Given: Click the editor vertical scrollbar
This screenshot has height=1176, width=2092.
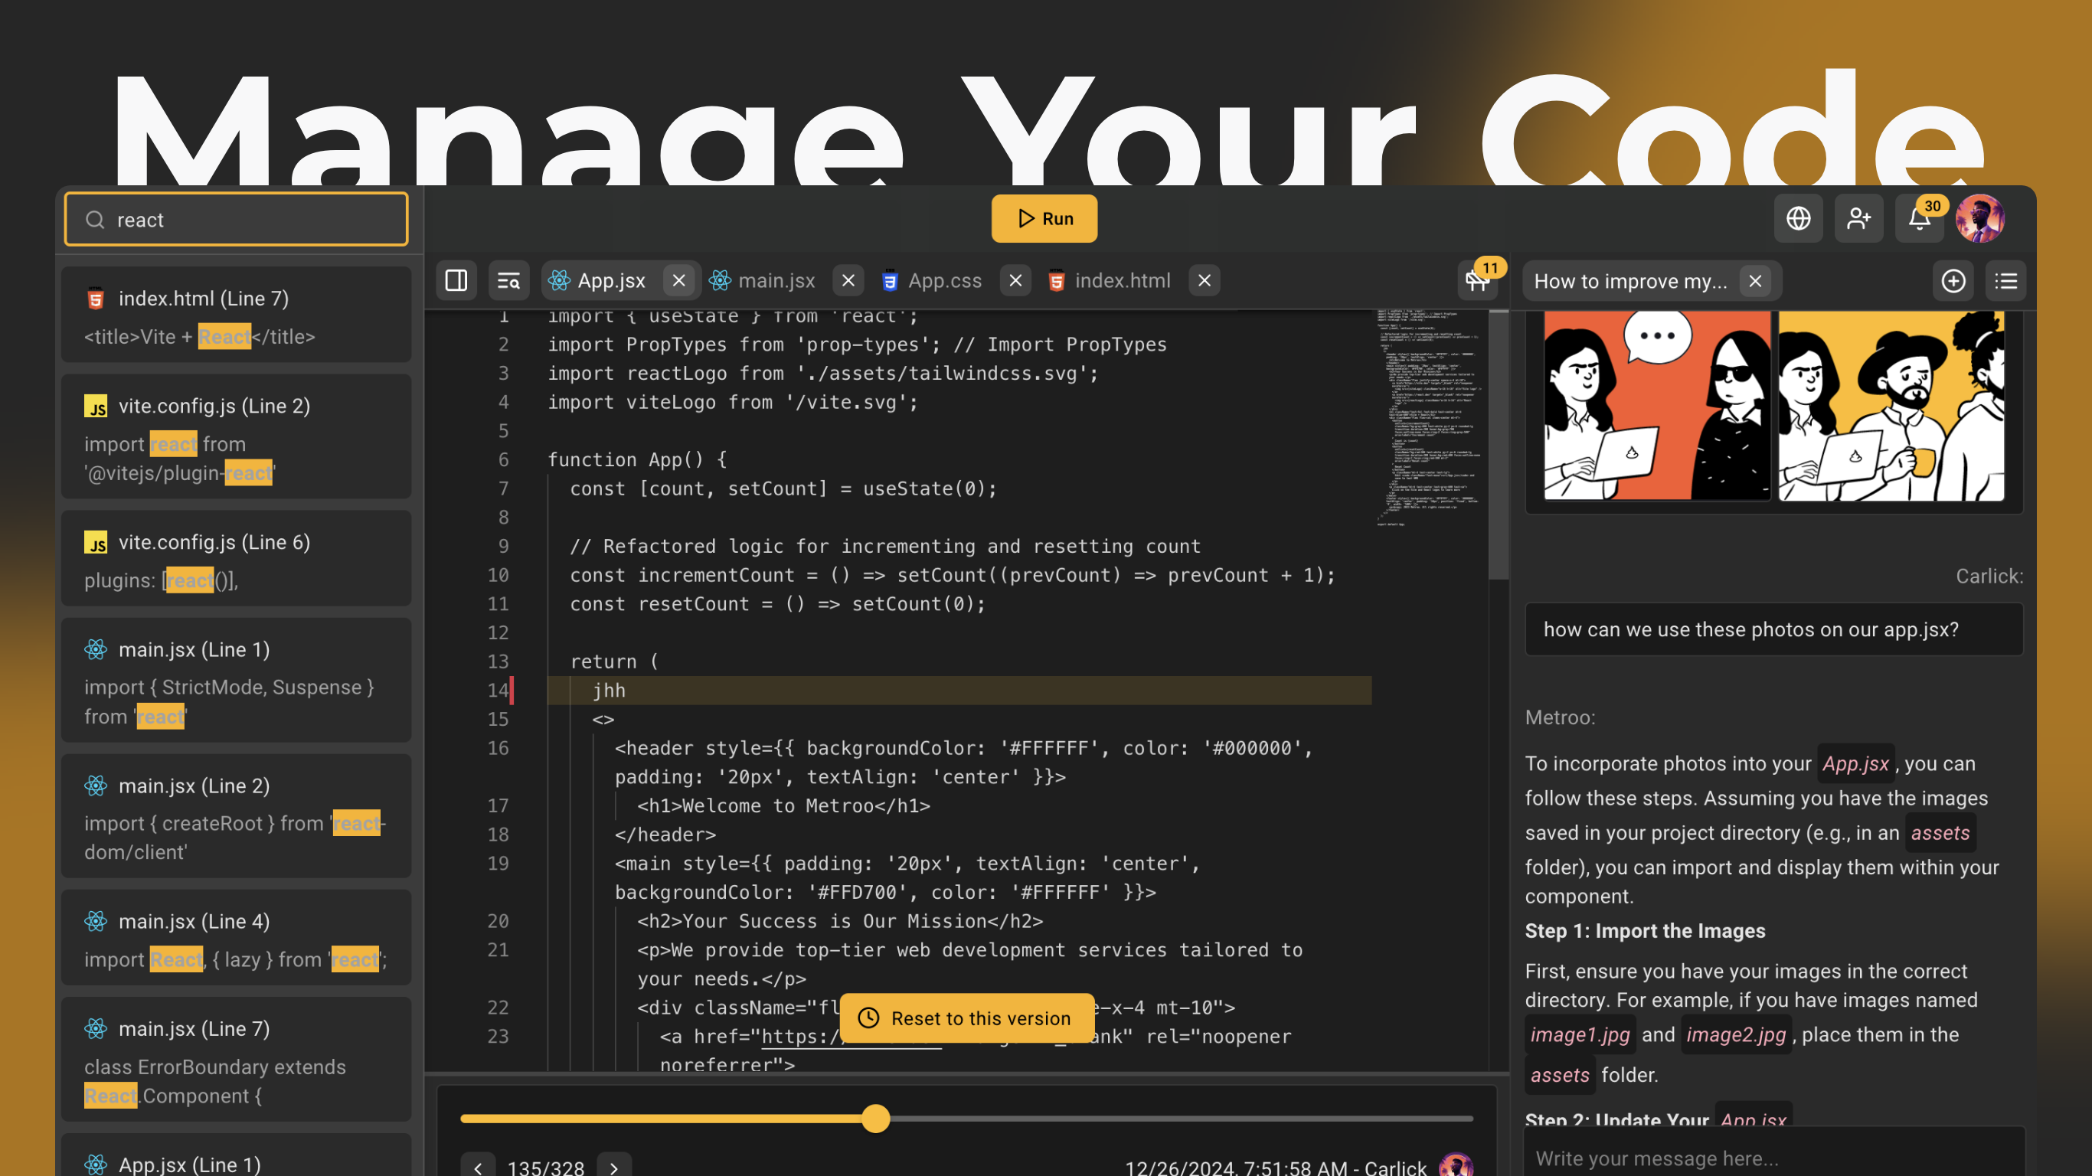Looking at the screenshot, I should (1499, 446).
